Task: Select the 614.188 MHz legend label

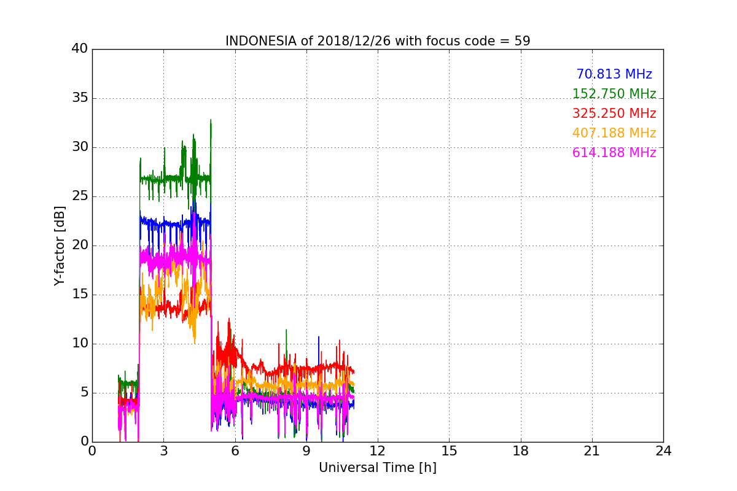Action: 614,153
